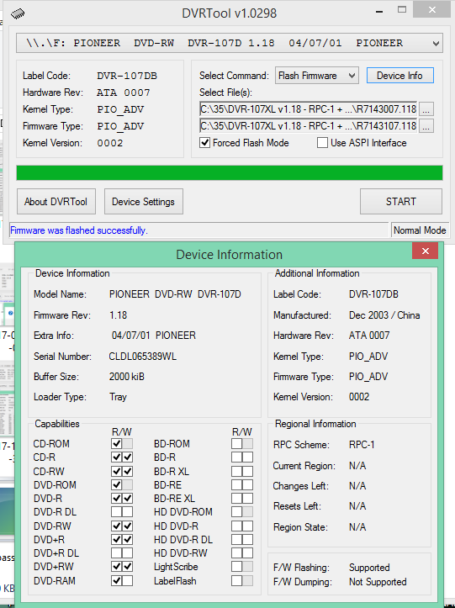Click firmware revision value 1.18
Screen dimensions: 455x608
(x=119, y=315)
